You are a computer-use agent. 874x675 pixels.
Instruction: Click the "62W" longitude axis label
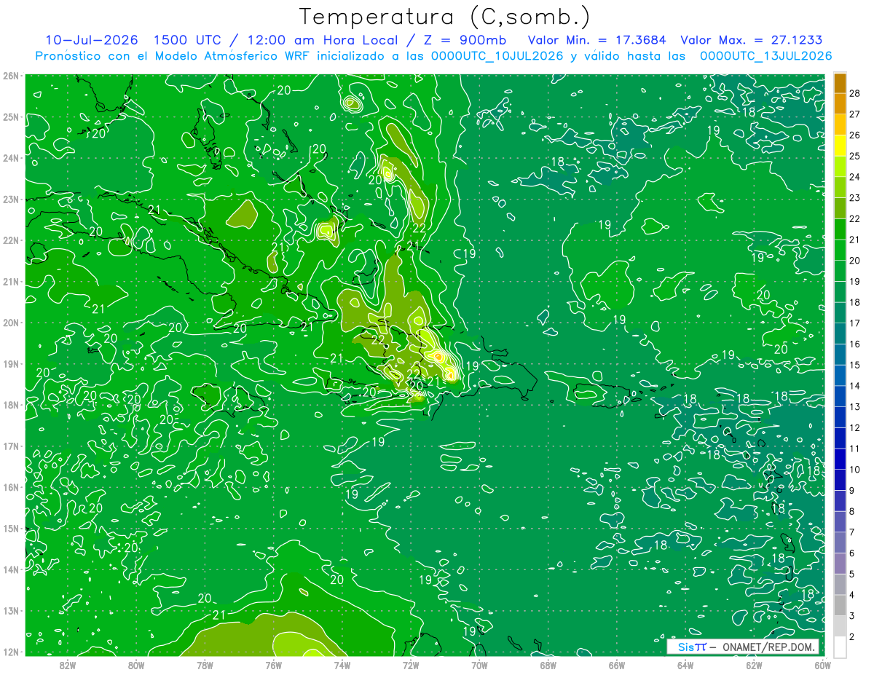pyautogui.click(x=754, y=666)
